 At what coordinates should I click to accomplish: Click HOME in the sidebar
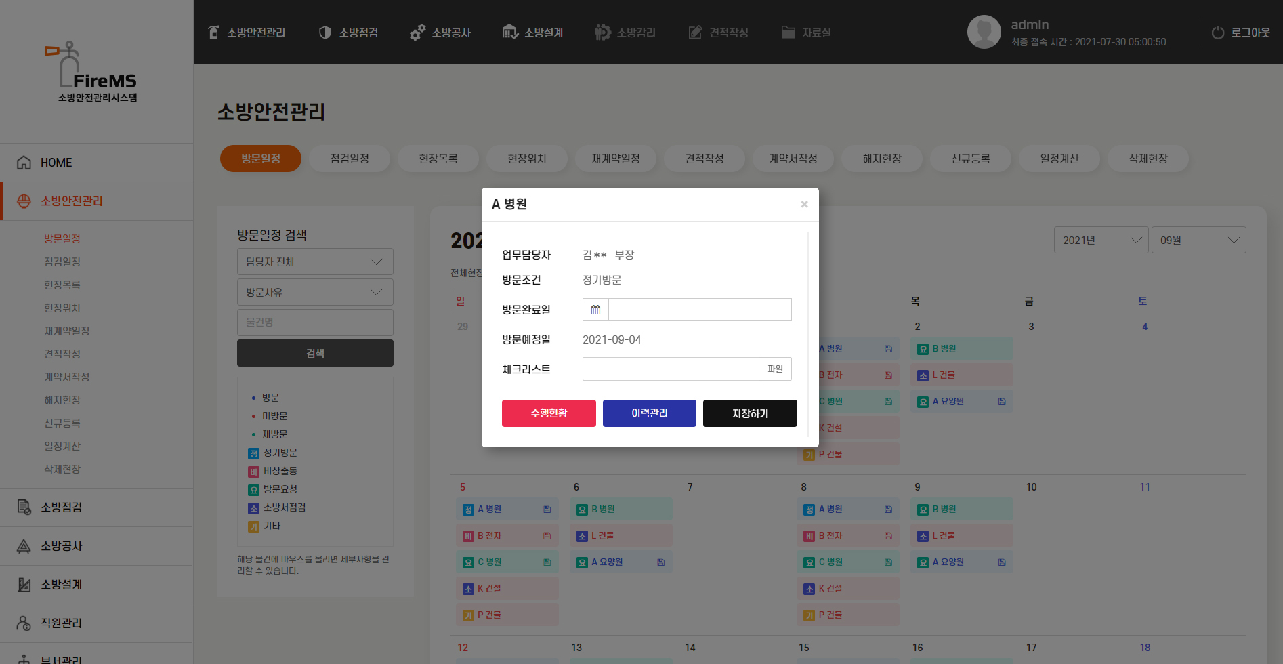tap(56, 163)
